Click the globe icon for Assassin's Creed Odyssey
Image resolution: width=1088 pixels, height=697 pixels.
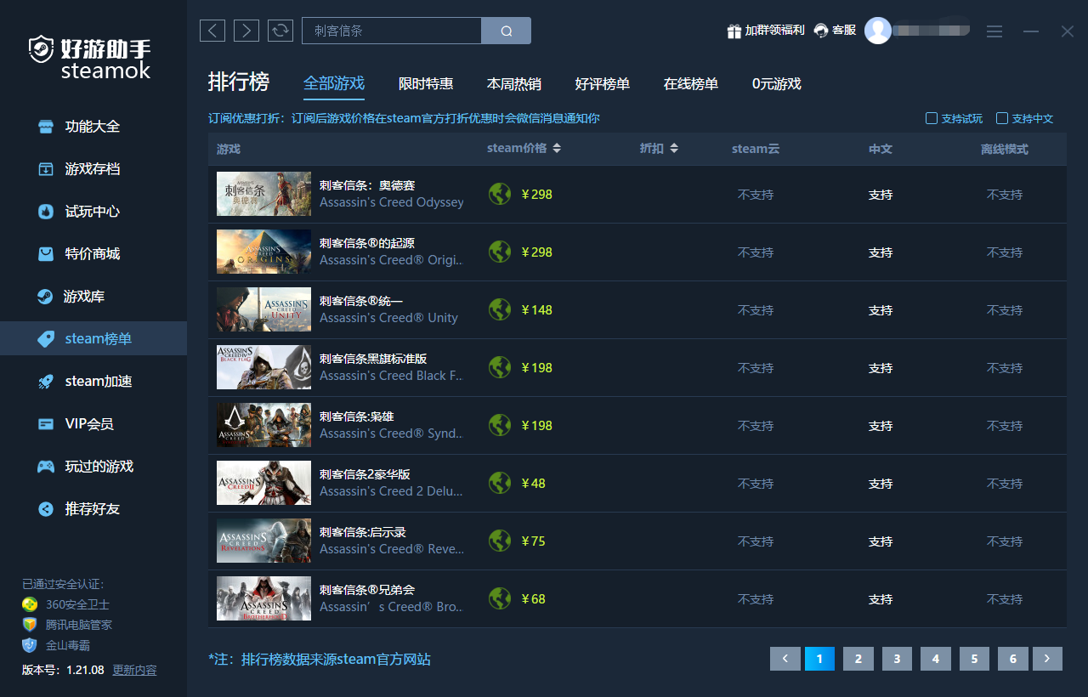point(500,194)
